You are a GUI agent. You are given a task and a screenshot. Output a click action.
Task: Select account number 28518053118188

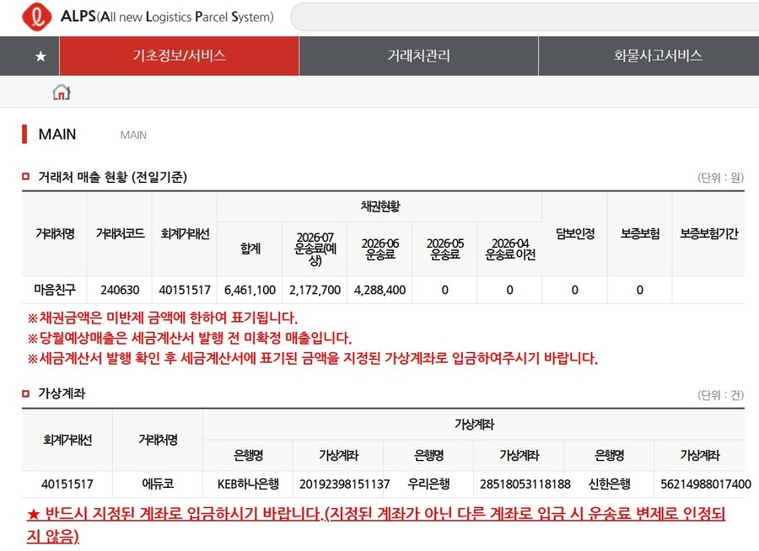pos(525,484)
